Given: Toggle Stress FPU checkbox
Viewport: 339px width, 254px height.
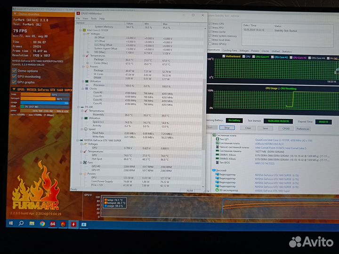Looking at the screenshot, I should tap(210, 27).
